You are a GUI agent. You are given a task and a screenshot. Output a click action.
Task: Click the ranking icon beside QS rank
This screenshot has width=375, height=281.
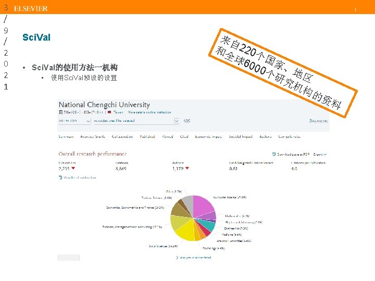click(x=61, y=112)
